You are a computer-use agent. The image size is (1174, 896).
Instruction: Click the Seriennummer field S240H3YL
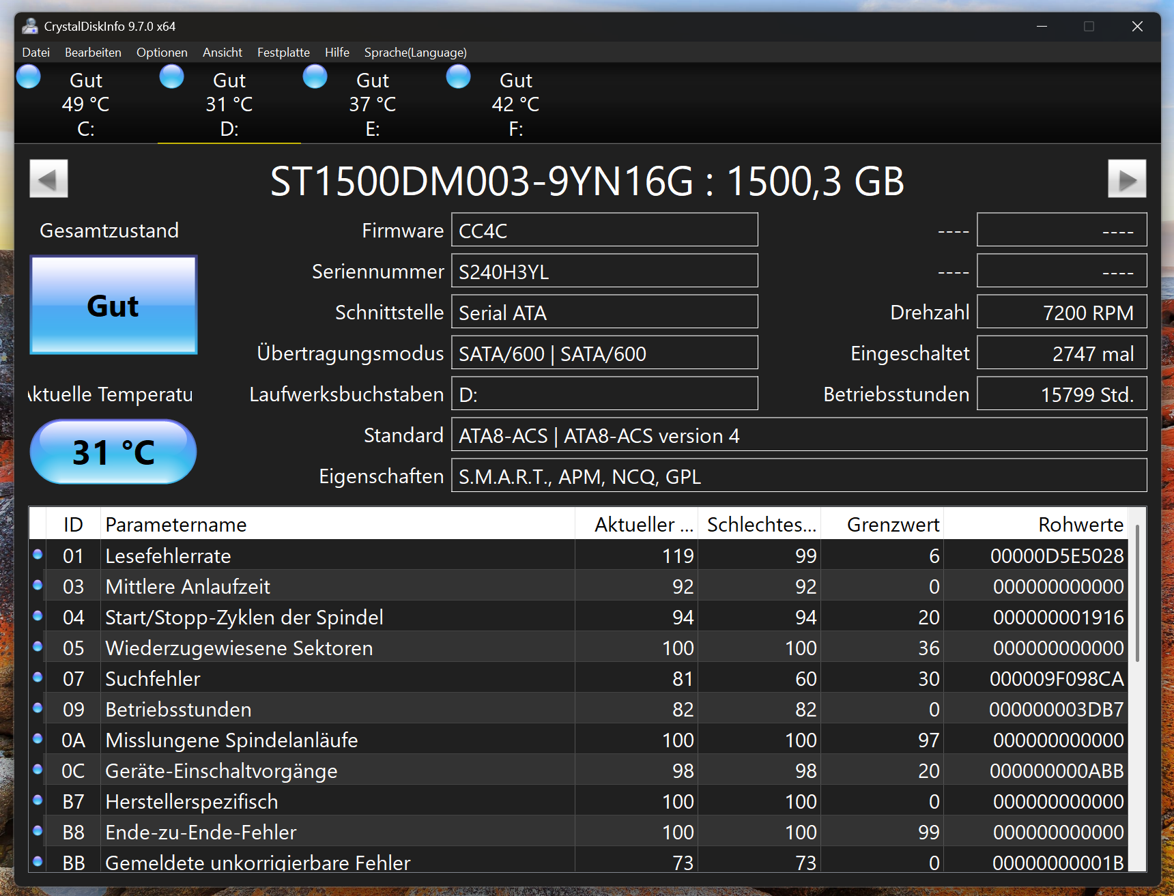coord(605,271)
